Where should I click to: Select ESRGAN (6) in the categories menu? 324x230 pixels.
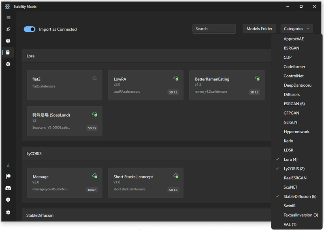[294, 104]
